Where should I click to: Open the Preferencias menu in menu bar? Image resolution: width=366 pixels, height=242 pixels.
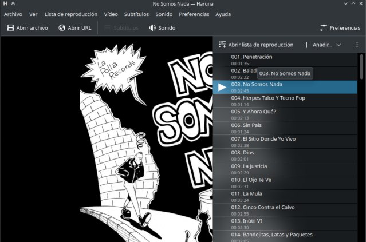click(x=194, y=14)
